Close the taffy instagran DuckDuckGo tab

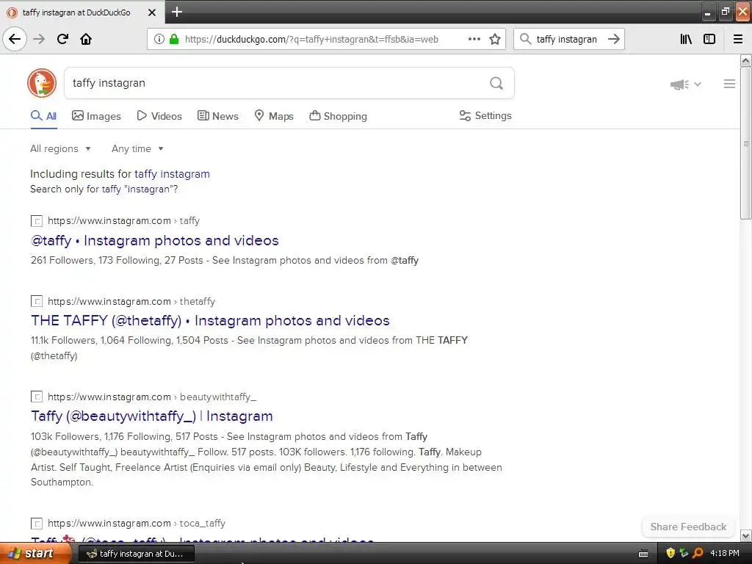point(152,12)
